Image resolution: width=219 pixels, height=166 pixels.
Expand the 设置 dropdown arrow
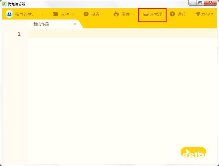coord(103,14)
